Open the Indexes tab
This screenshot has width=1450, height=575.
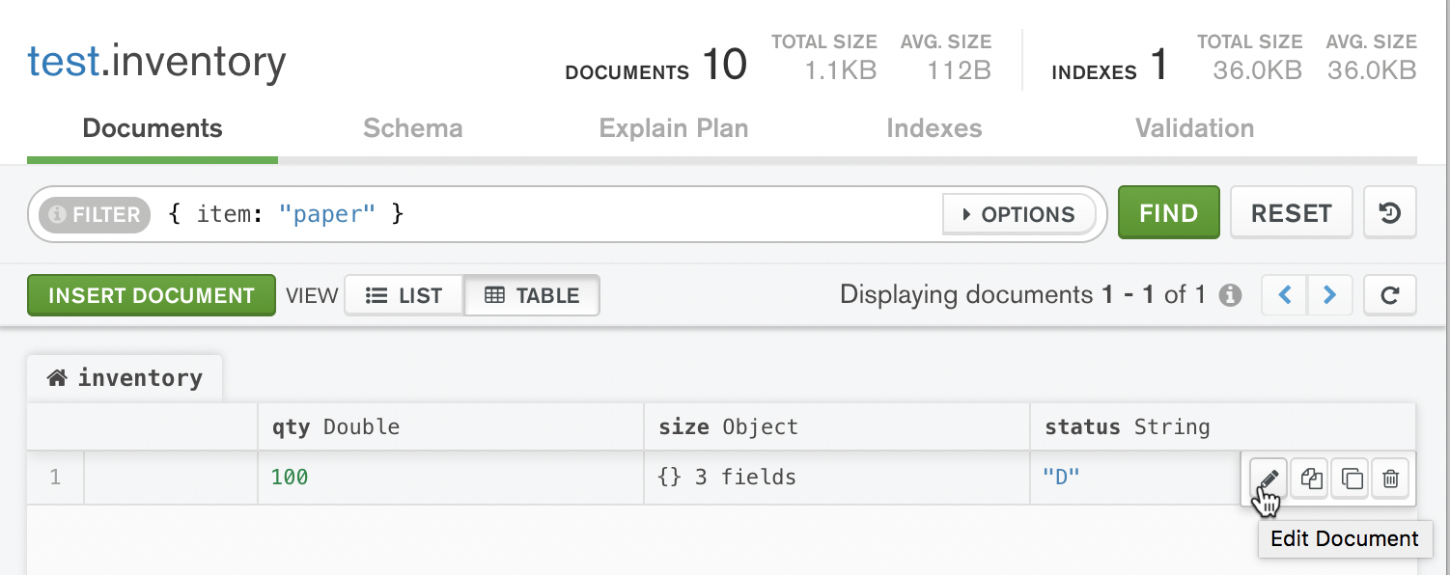934,128
